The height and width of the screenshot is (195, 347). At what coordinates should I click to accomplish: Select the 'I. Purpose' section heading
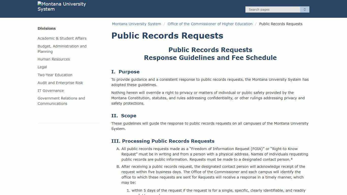click(125, 72)
